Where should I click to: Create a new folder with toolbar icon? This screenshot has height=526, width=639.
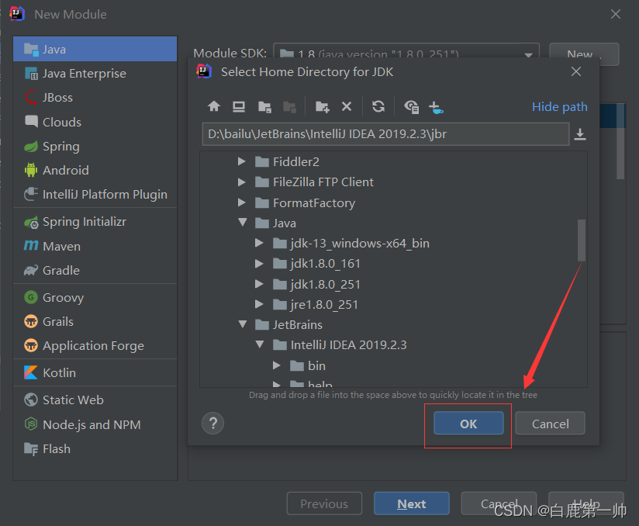click(322, 107)
